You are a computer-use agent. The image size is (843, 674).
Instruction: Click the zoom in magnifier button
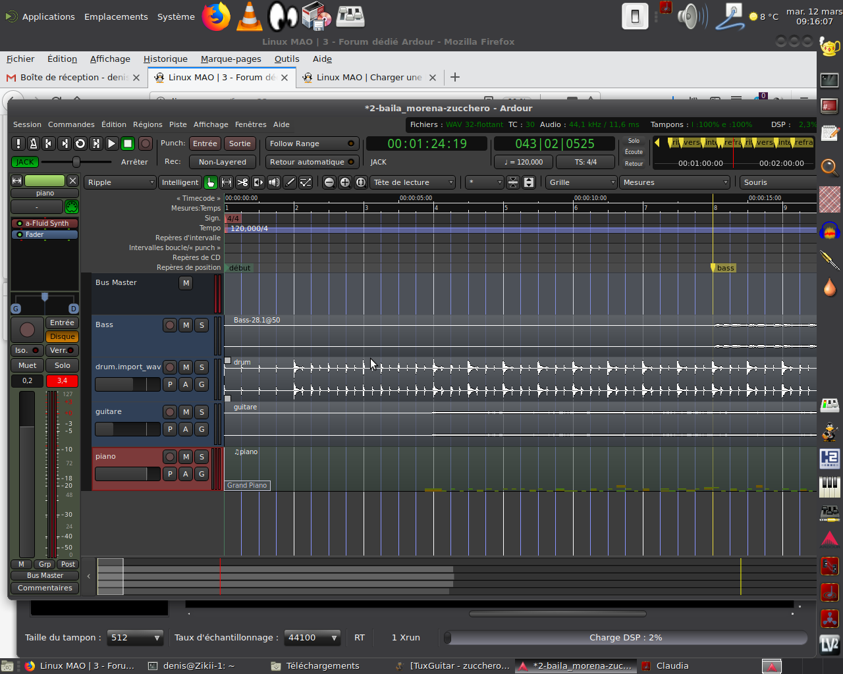pos(344,182)
